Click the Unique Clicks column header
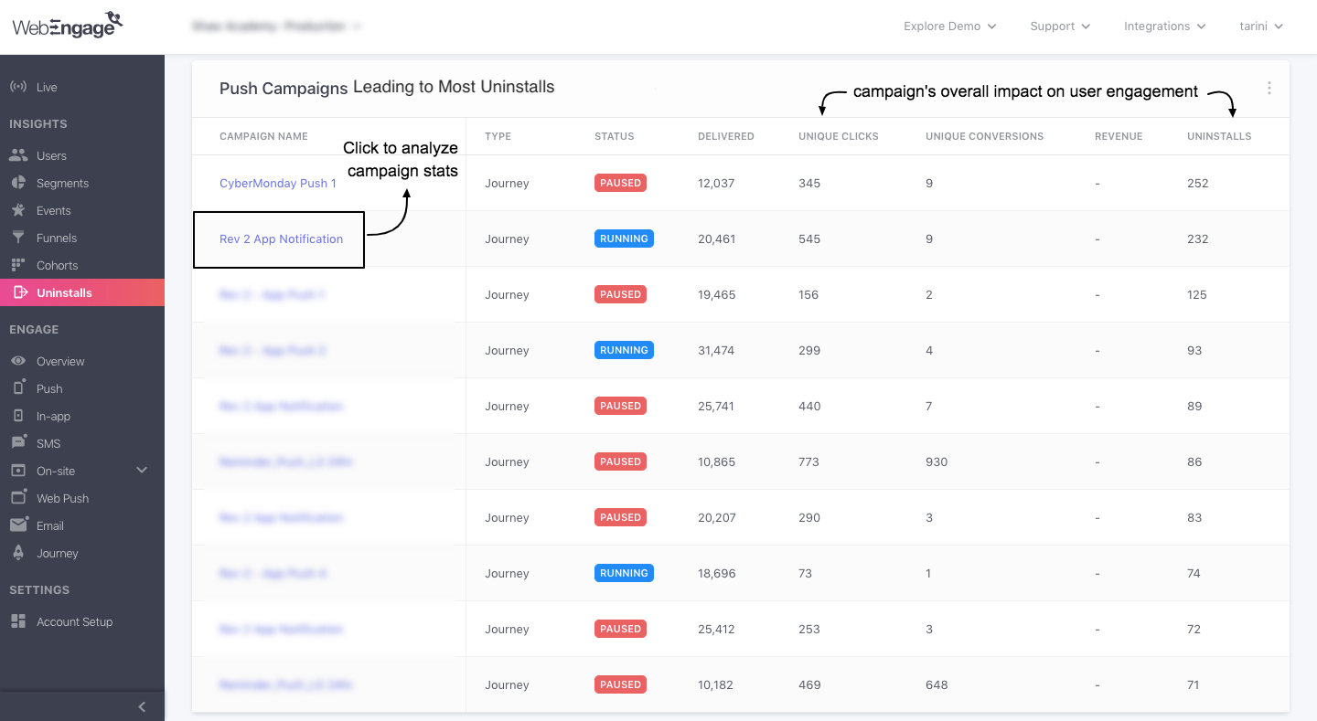 click(839, 136)
